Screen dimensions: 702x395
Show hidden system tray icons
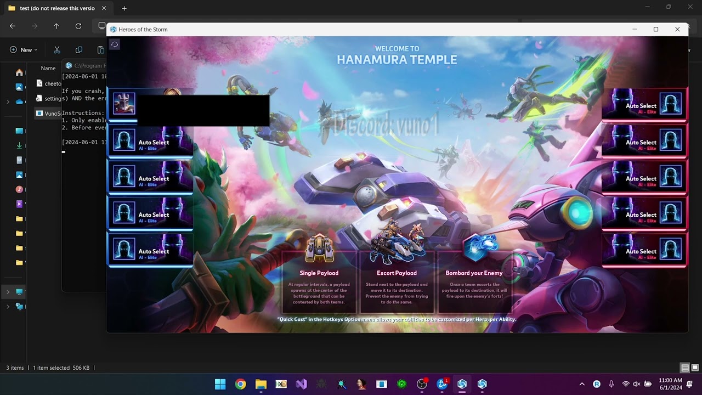[582, 384]
